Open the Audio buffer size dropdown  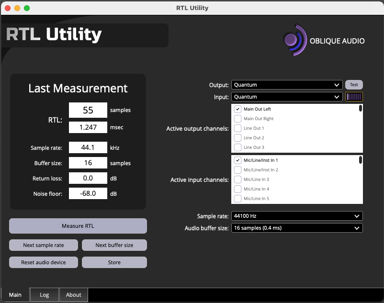(x=297, y=228)
